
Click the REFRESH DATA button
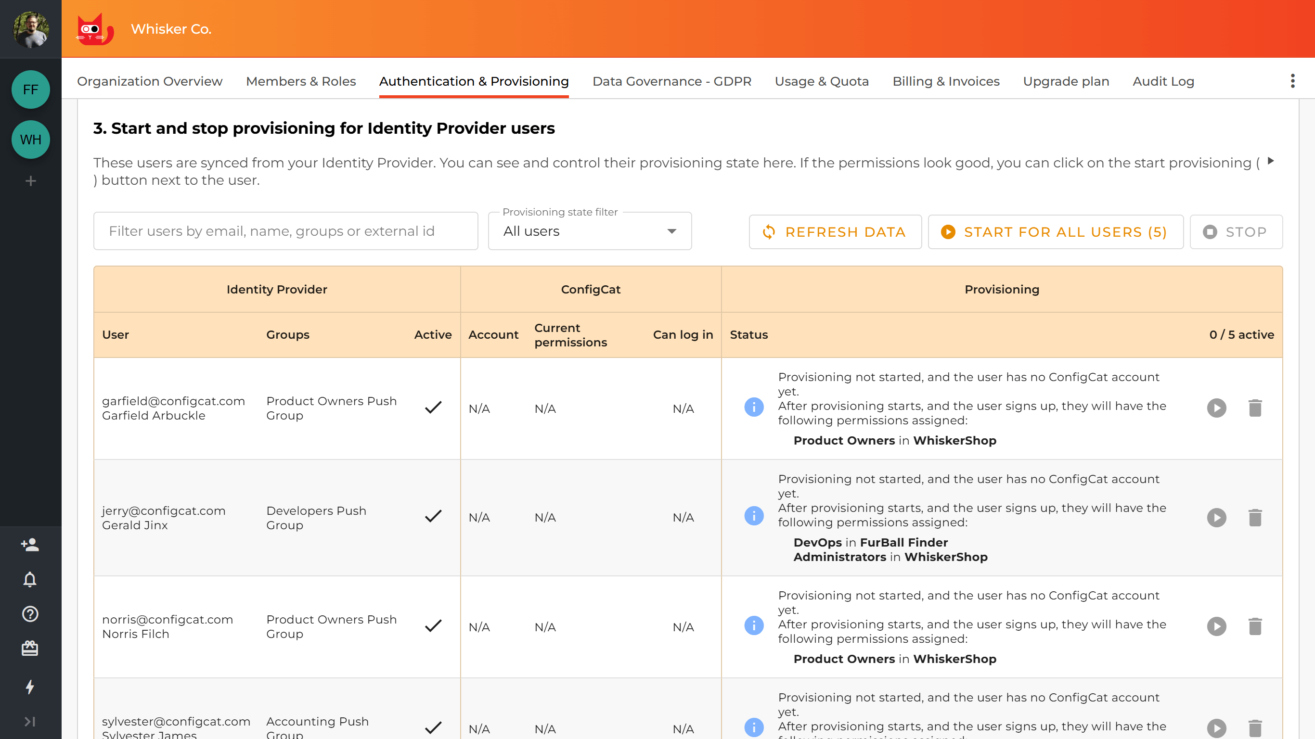coord(835,231)
